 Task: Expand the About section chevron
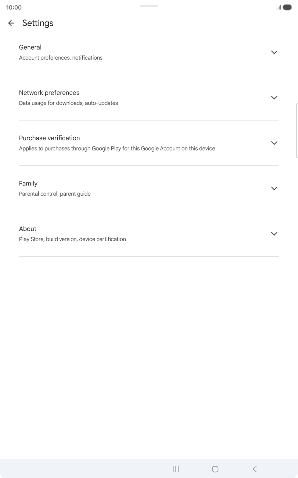click(x=274, y=234)
